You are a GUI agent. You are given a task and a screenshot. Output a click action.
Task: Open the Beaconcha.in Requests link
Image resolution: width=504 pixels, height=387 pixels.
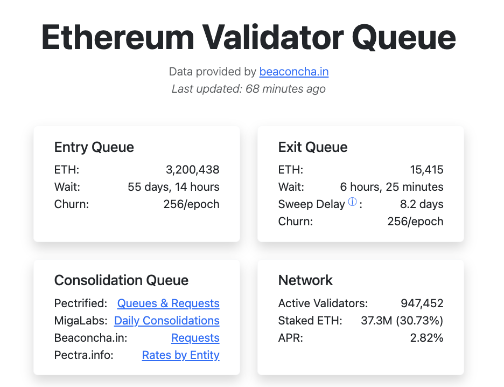[x=195, y=338]
